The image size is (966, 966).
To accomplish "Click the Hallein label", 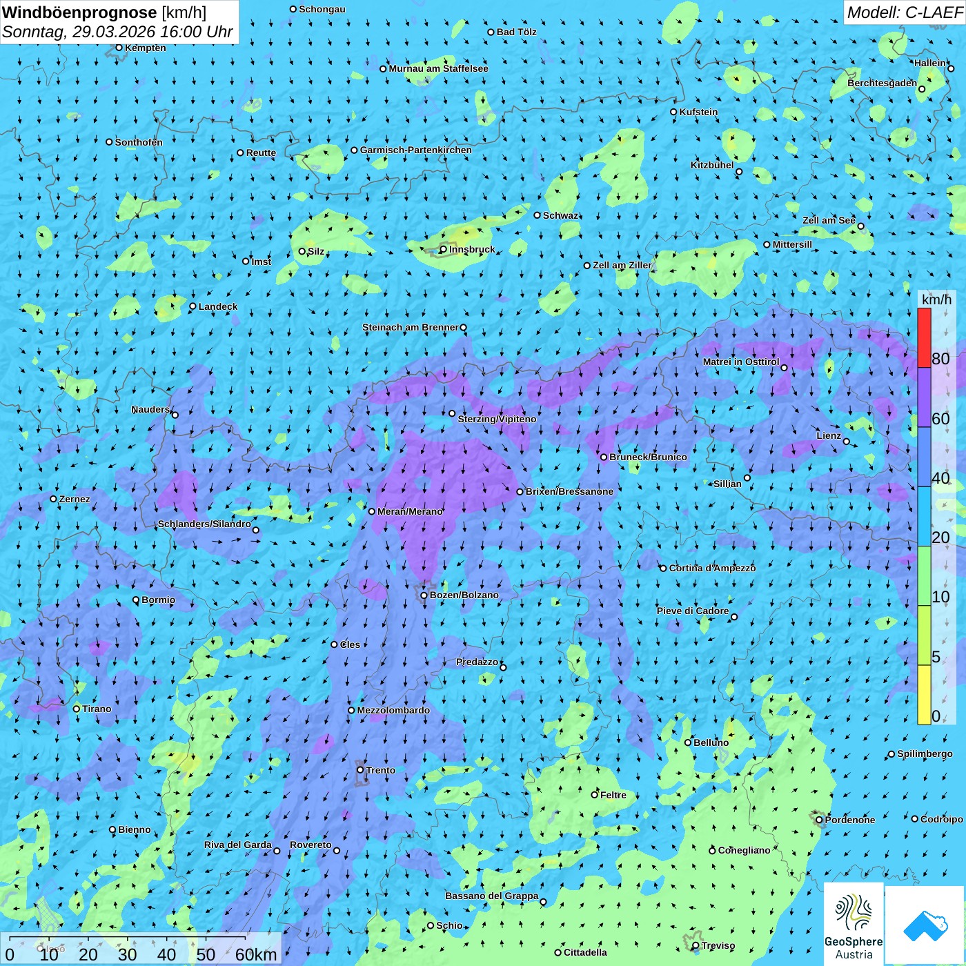I will 930,63.
